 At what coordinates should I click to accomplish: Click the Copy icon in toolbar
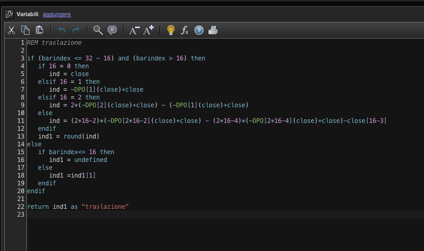pyautogui.click(x=25, y=30)
